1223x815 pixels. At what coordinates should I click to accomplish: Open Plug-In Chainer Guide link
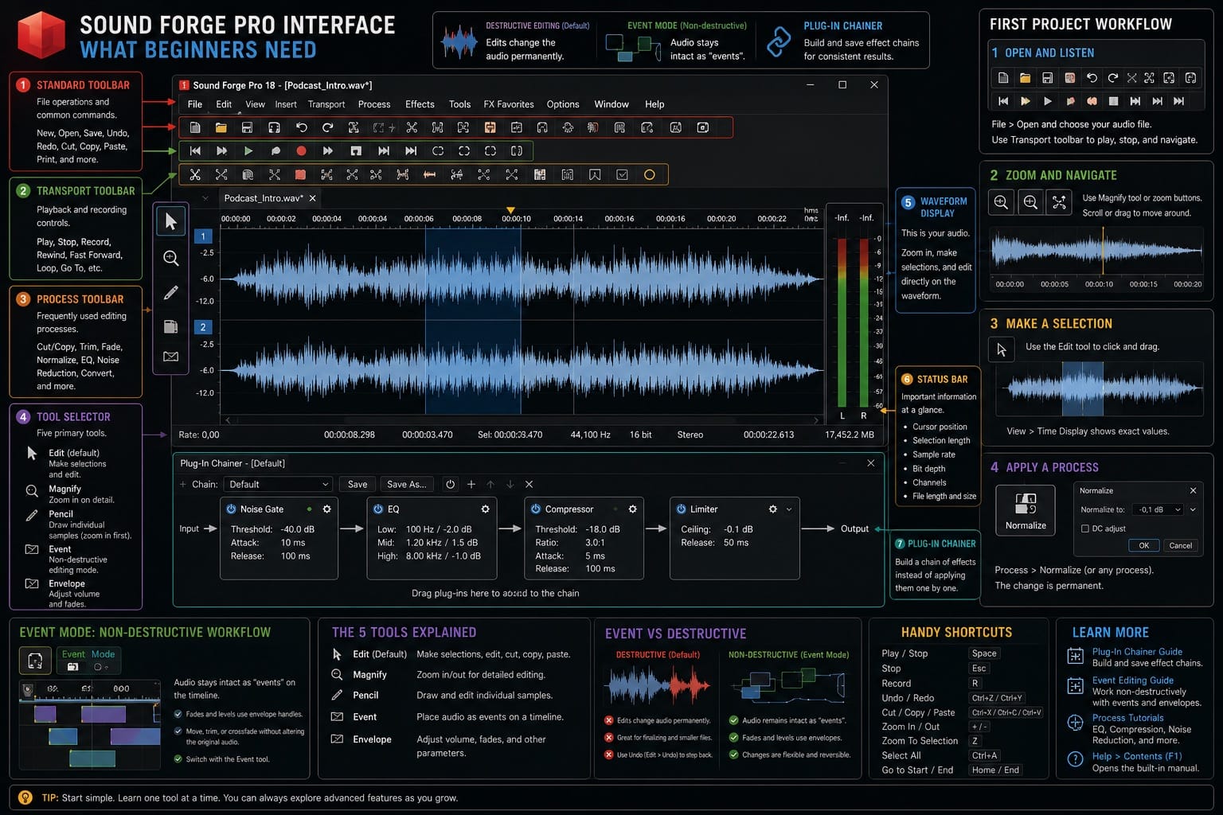coord(1137,651)
